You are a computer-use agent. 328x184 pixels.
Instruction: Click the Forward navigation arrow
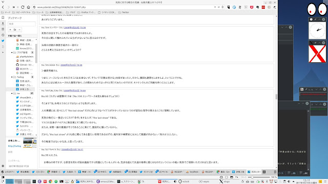tap(8, 7)
